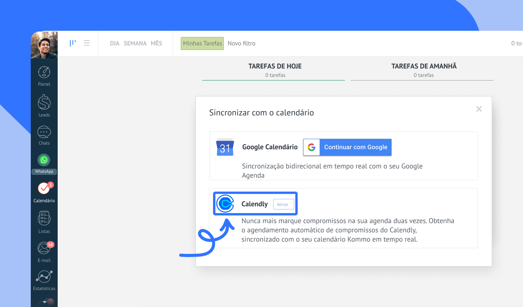Click Continuar com Google button
Image resolution: width=523 pixels, height=307 pixels.
tap(347, 147)
